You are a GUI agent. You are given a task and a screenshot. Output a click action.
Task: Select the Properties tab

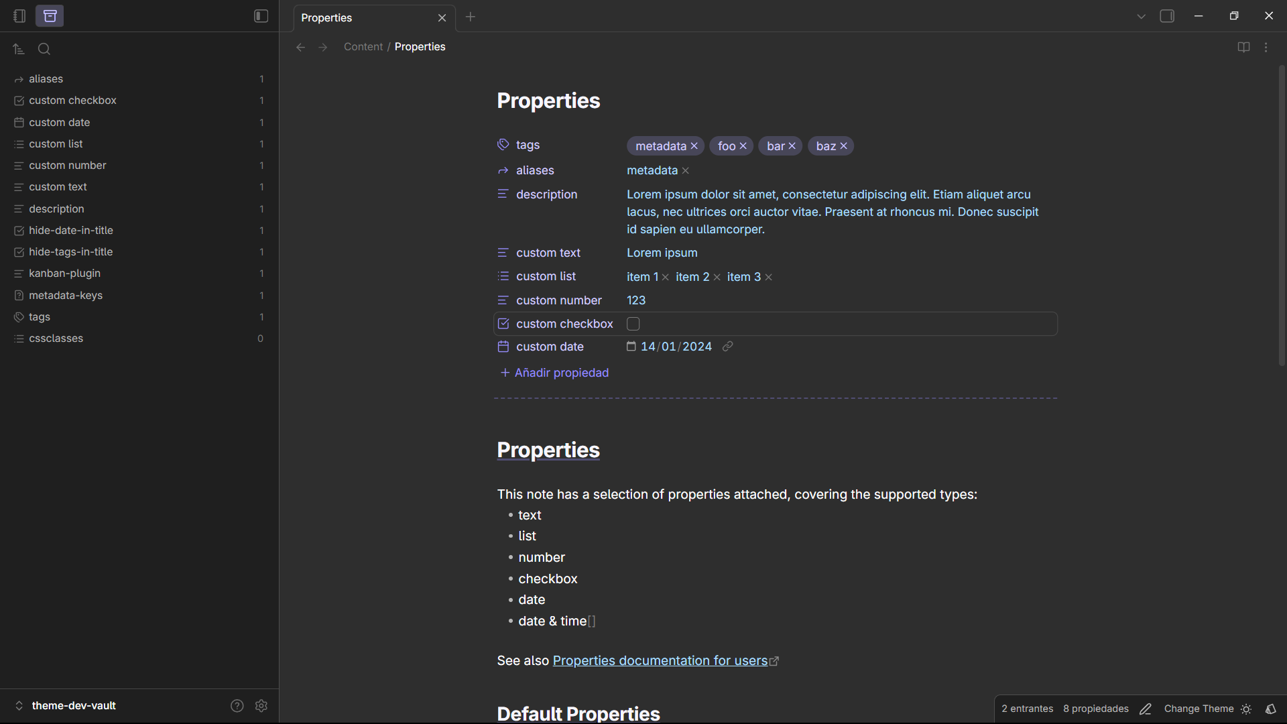tap(374, 18)
